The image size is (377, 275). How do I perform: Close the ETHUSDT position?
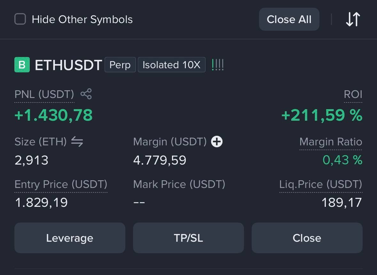pos(307,238)
